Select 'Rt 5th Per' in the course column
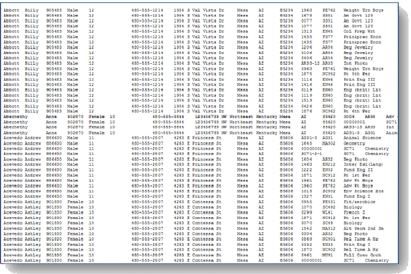This screenshot has width=411, height=274. pos(357,74)
